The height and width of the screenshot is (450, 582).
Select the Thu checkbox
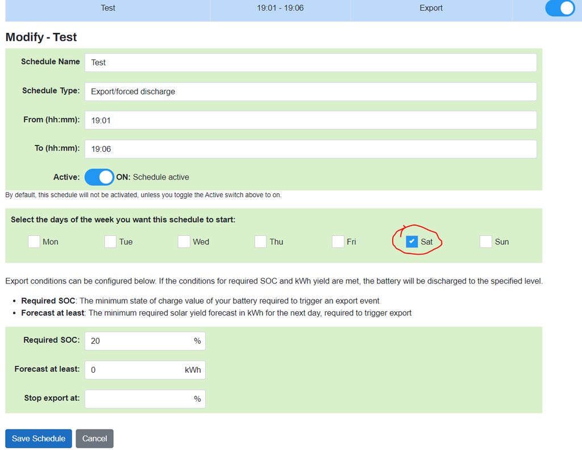pyautogui.click(x=260, y=241)
